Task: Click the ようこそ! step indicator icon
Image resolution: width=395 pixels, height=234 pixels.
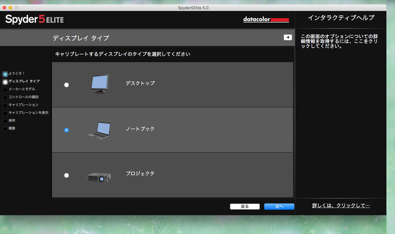Action: [5, 74]
